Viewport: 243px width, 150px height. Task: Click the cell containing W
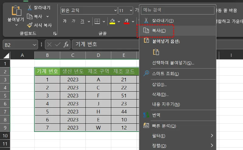[x=98, y=128]
